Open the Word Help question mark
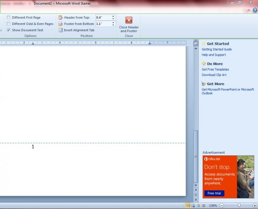The image size is (258, 209). pyautogui.click(x=255, y=10)
